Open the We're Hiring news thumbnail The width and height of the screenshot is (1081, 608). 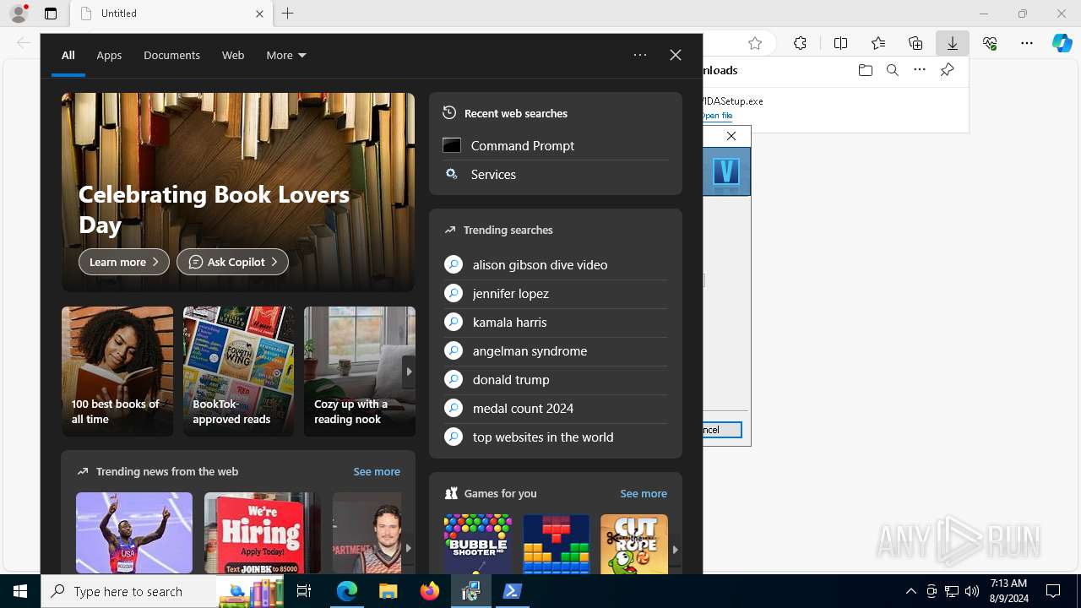click(x=263, y=533)
